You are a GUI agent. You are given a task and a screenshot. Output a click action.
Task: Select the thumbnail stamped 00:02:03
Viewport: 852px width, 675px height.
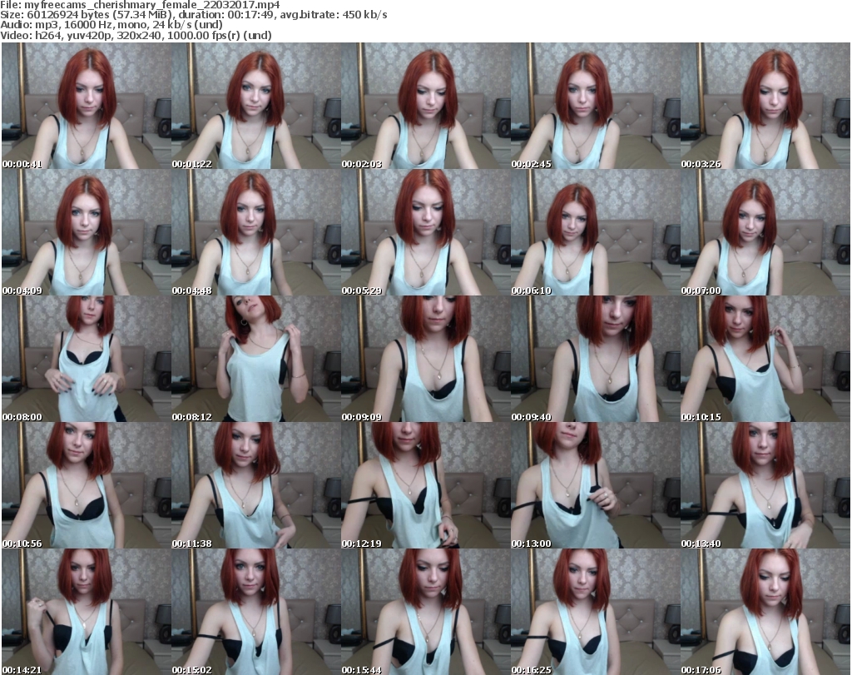click(x=425, y=106)
